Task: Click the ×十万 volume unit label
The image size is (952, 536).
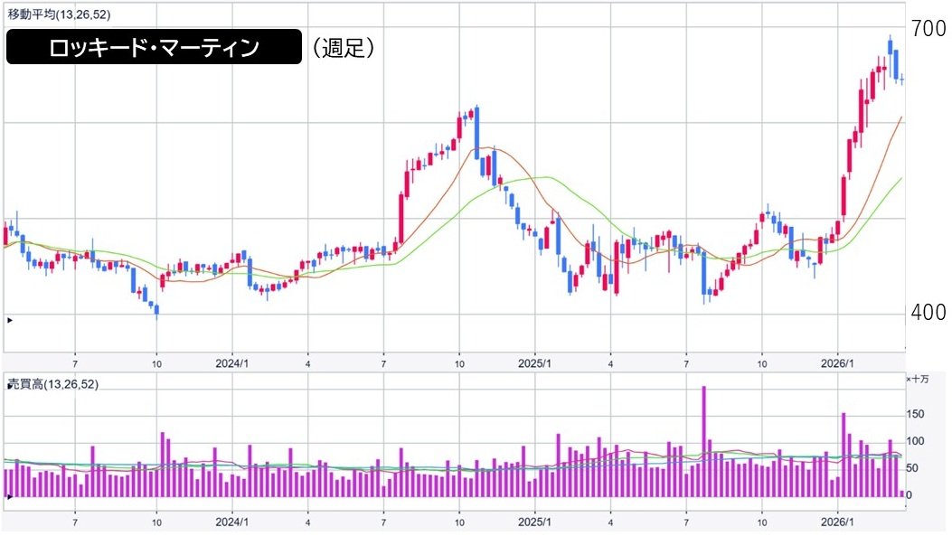Action: coord(924,381)
